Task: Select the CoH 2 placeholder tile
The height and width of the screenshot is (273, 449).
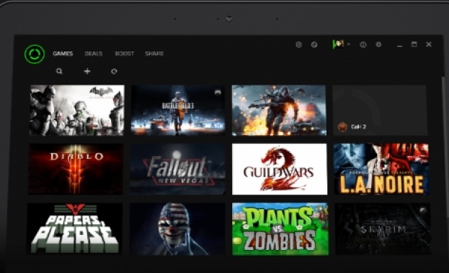Action: (380, 110)
